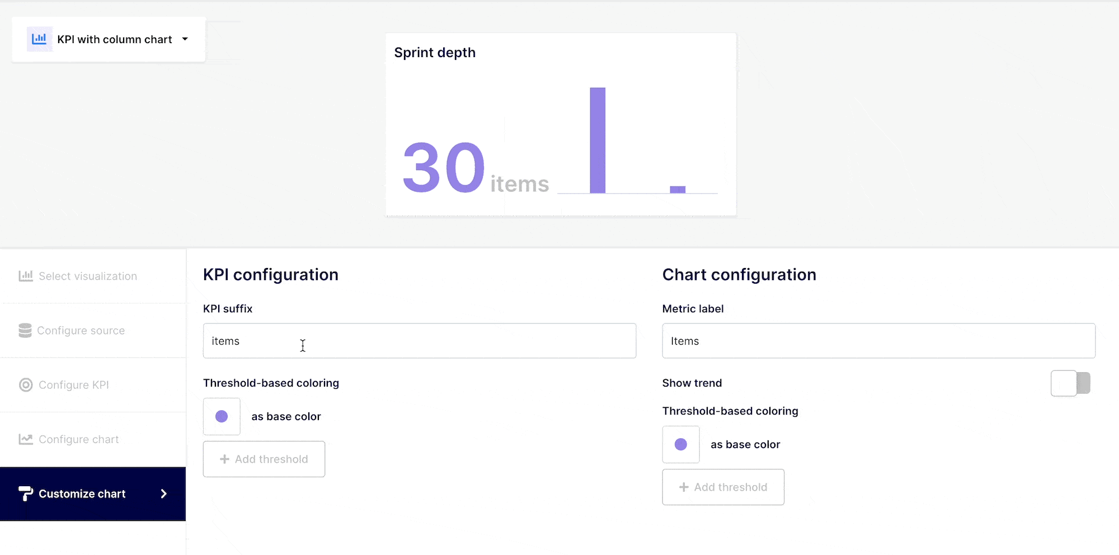Click into the KPI suffix text field
Viewport: 1119px width, 555px height.
[x=420, y=341]
